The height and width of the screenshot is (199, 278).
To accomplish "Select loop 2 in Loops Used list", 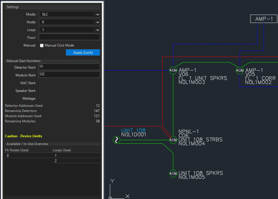I will [56, 161].
